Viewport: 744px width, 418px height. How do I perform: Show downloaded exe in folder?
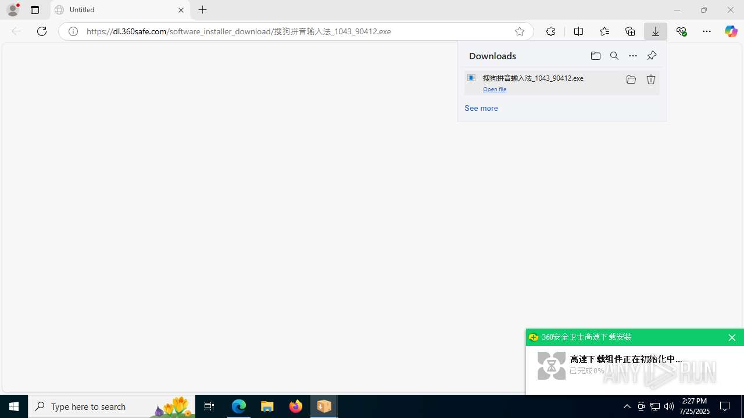[x=631, y=80]
